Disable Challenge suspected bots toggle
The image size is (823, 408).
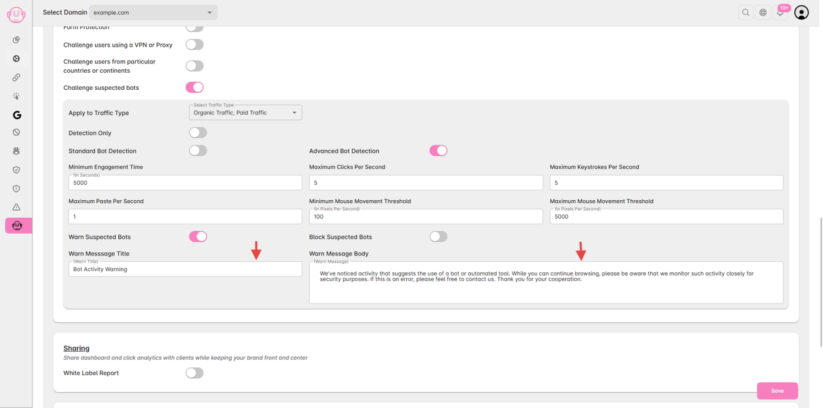click(x=195, y=87)
